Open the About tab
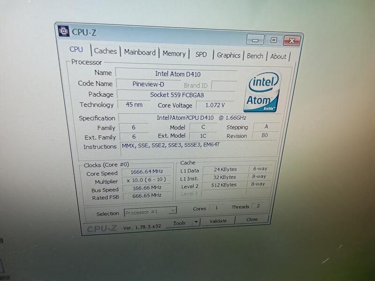 pyautogui.click(x=278, y=55)
